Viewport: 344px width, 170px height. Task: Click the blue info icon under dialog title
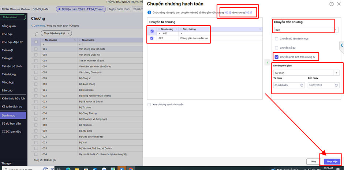(x=149, y=13)
